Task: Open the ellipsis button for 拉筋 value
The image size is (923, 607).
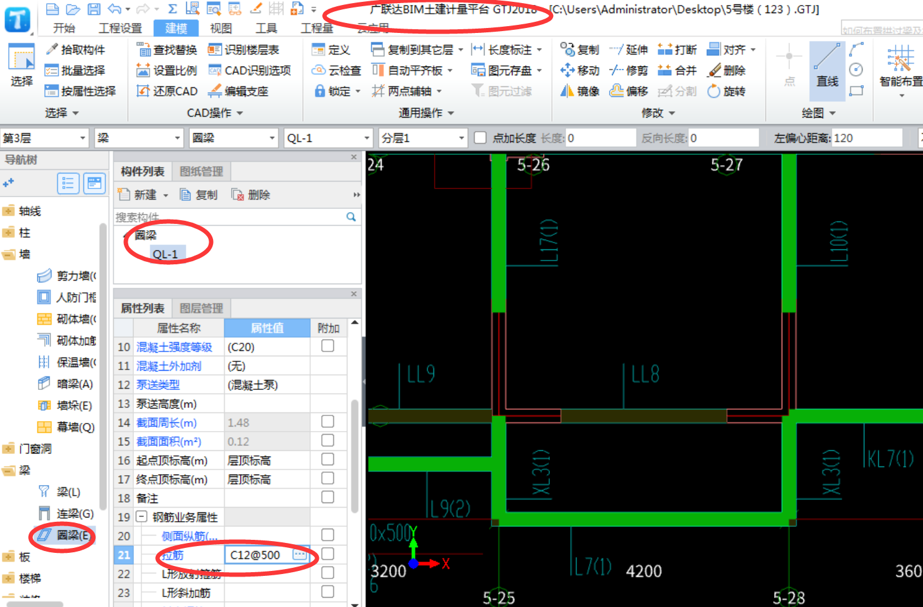Action: point(300,555)
